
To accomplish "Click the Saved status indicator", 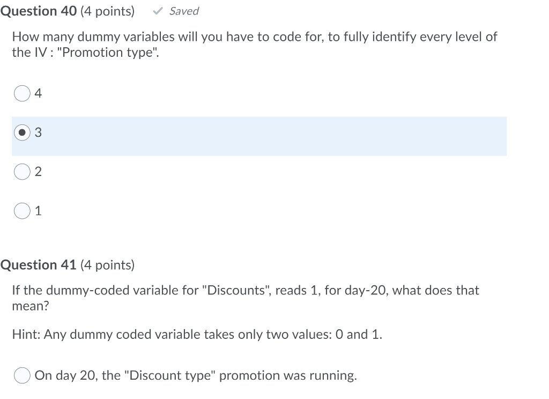I will (x=184, y=11).
